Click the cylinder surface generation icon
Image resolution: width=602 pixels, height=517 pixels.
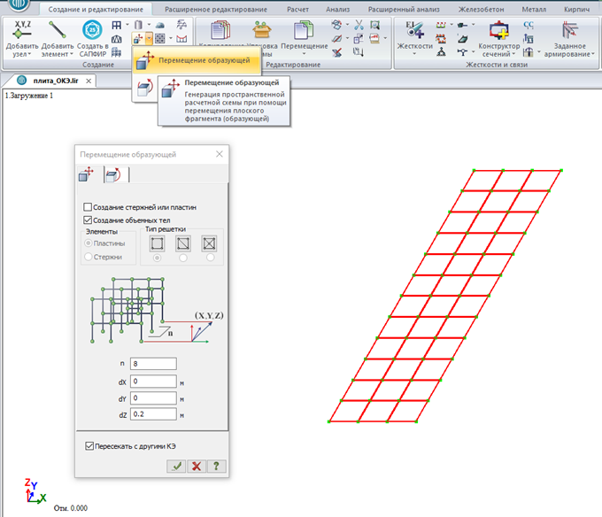click(138, 26)
